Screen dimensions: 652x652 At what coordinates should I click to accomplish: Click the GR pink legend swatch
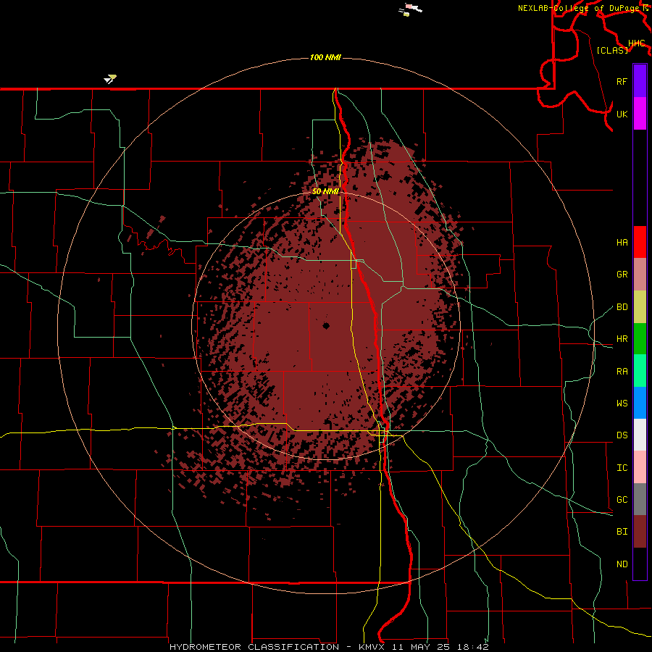[640, 275]
